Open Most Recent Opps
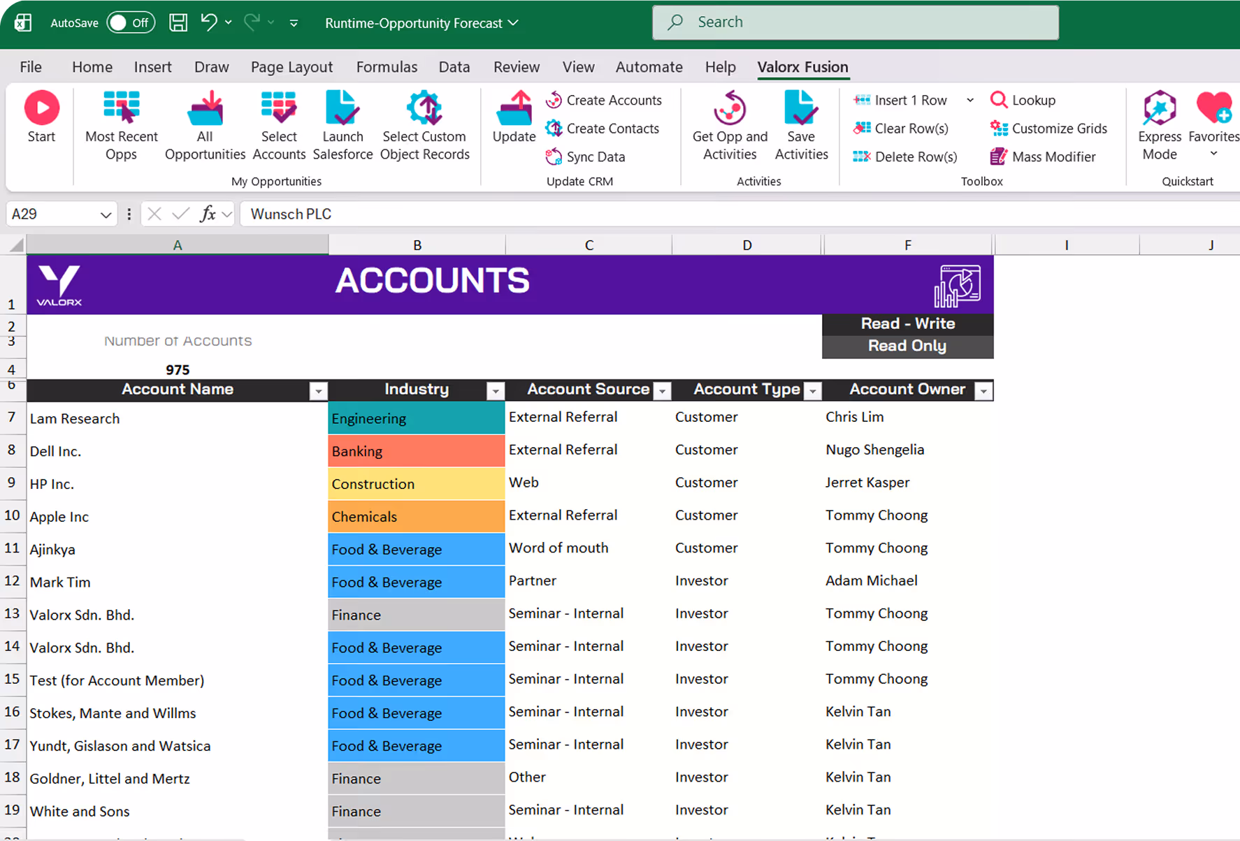Screen dimensions: 1240x841 [122, 125]
